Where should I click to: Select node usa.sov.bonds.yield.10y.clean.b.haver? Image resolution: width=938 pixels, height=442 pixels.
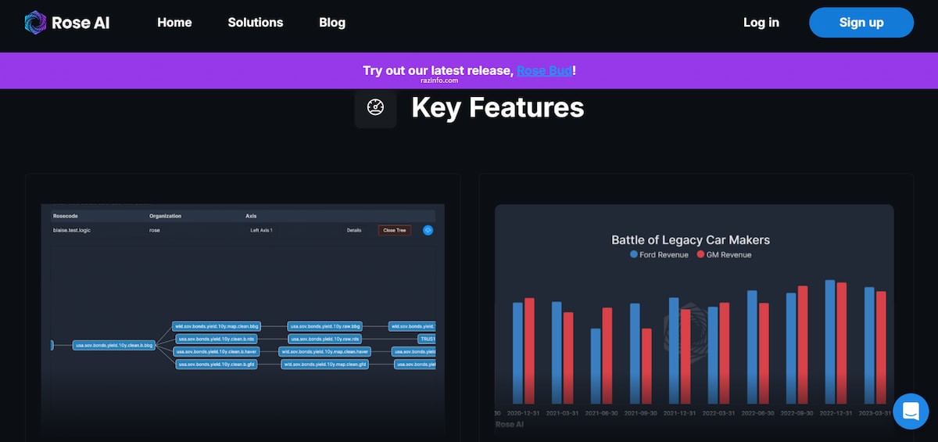(x=217, y=352)
